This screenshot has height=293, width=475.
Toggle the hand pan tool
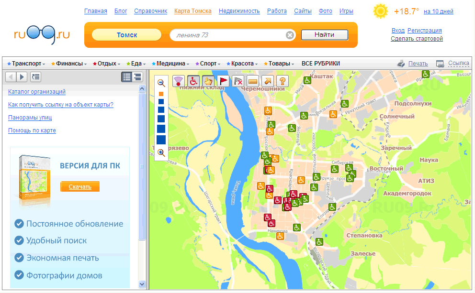208,81
